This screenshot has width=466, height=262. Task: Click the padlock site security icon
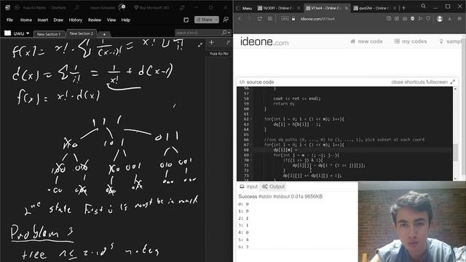pos(293,19)
